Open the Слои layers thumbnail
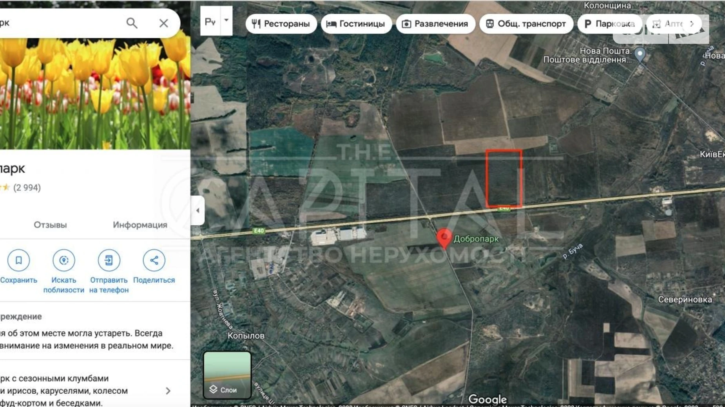 point(227,375)
